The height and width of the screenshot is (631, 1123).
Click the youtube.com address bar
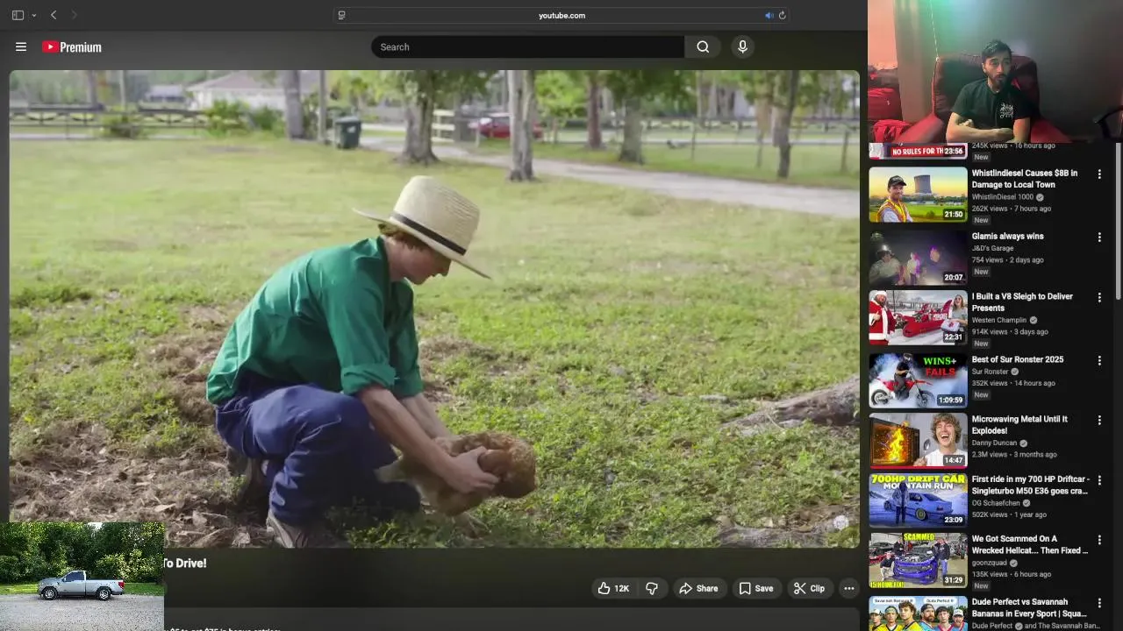[561, 15]
